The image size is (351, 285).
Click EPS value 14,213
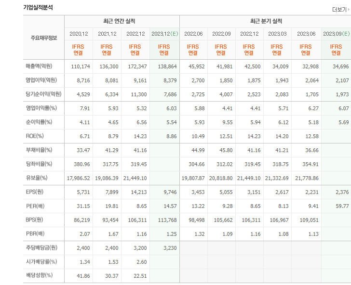pyautogui.click(x=139, y=192)
